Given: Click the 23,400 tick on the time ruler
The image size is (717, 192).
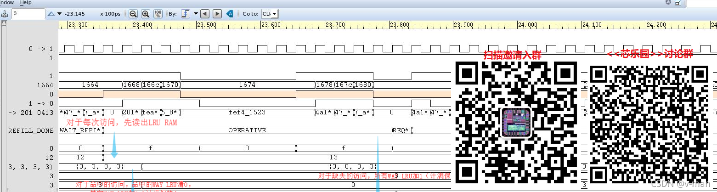Looking at the screenshot, I should pos(141,25).
